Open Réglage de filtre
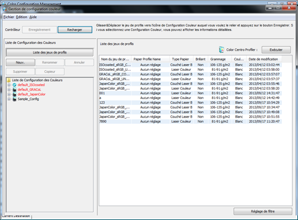Viewport: 298px width, 220px height. 263,211
